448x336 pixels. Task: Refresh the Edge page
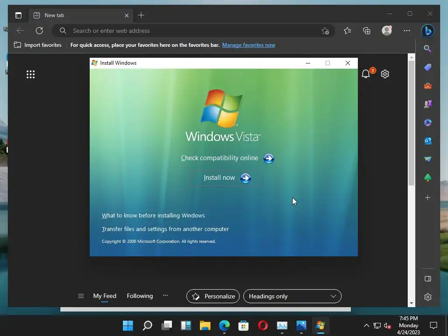pos(39,31)
